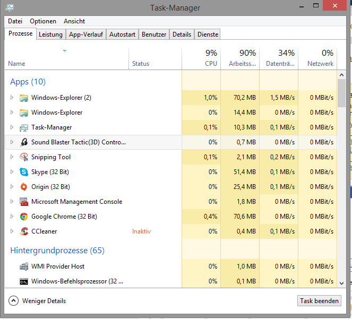Viewport: 352px width, 319px height.
Task: Select the Origin (32 Bit) process name
Action: click(51, 187)
